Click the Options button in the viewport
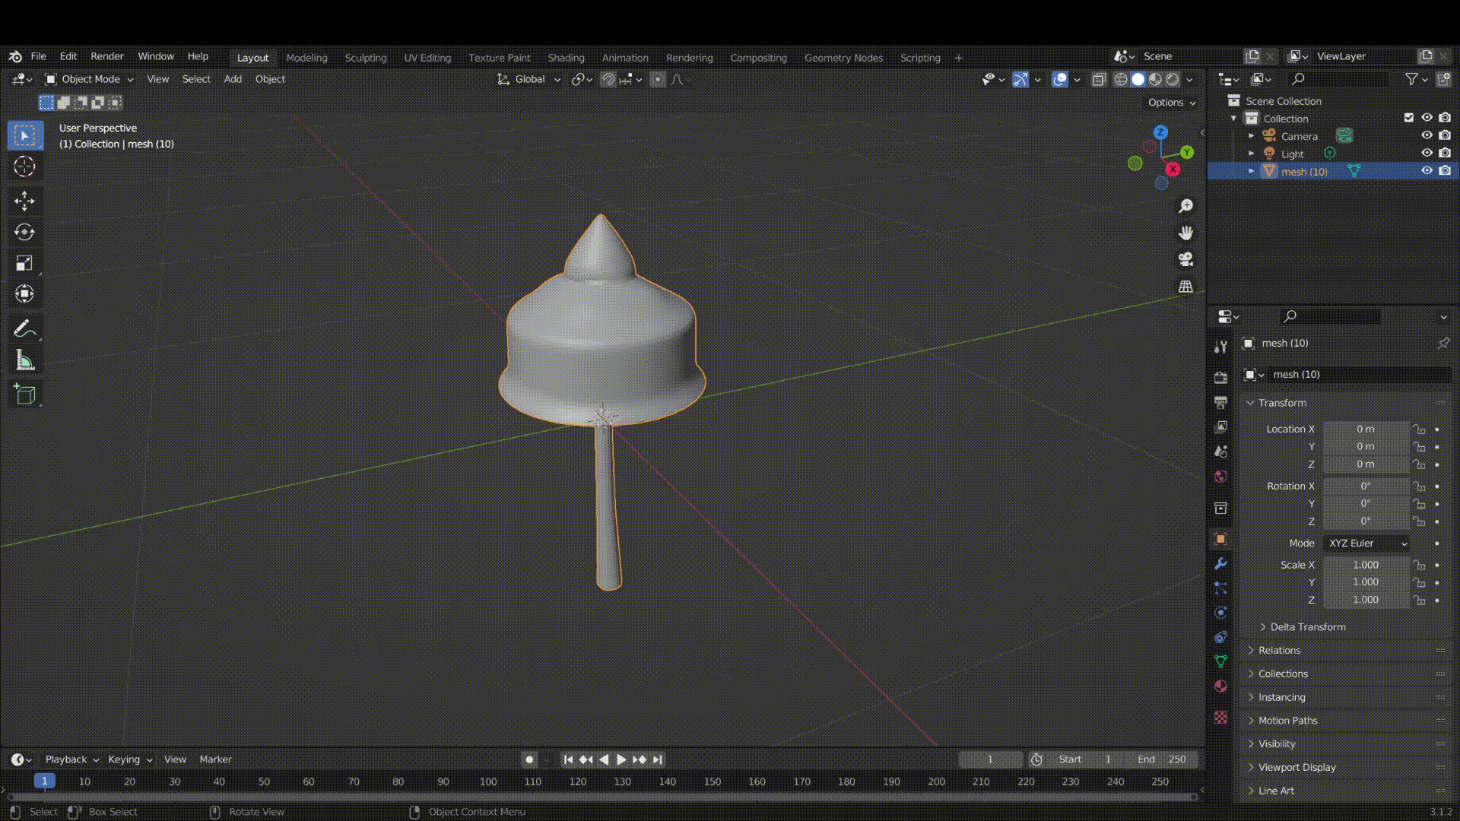This screenshot has height=821, width=1460. 1171,103
